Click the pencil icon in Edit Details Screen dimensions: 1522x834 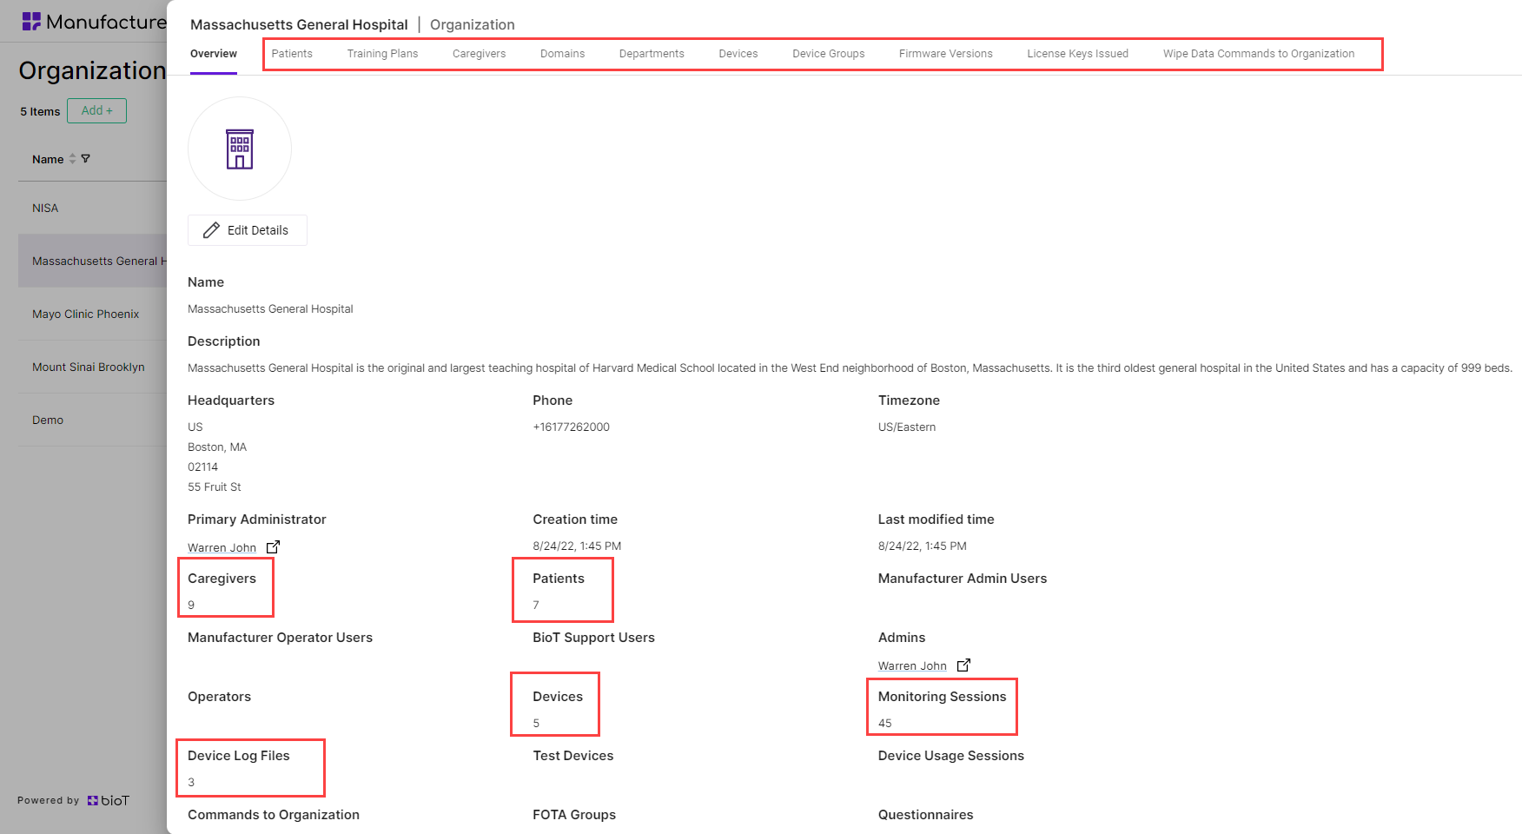coord(211,230)
